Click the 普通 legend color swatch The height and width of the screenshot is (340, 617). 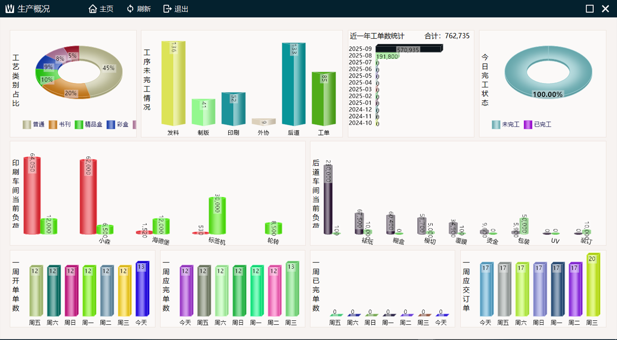click(27, 125)
